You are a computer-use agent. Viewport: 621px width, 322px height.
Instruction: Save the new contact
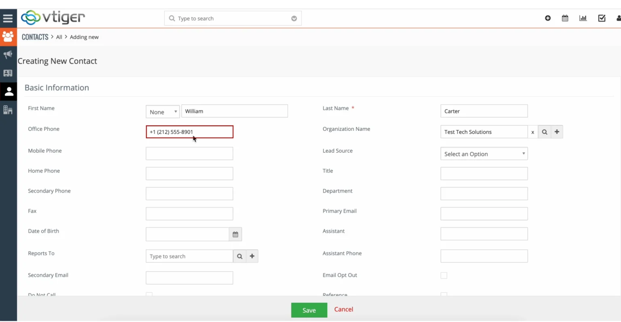[308, 310]
